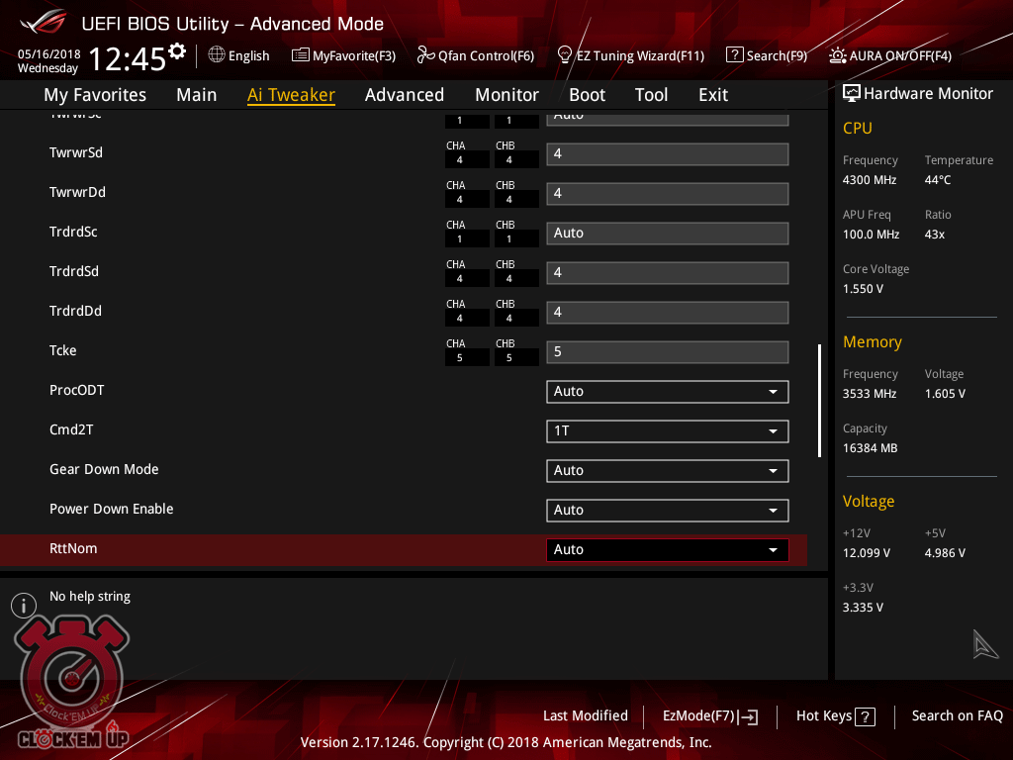
Task: Open Search(F9) question mark icon
Action: tap(734, 55)
